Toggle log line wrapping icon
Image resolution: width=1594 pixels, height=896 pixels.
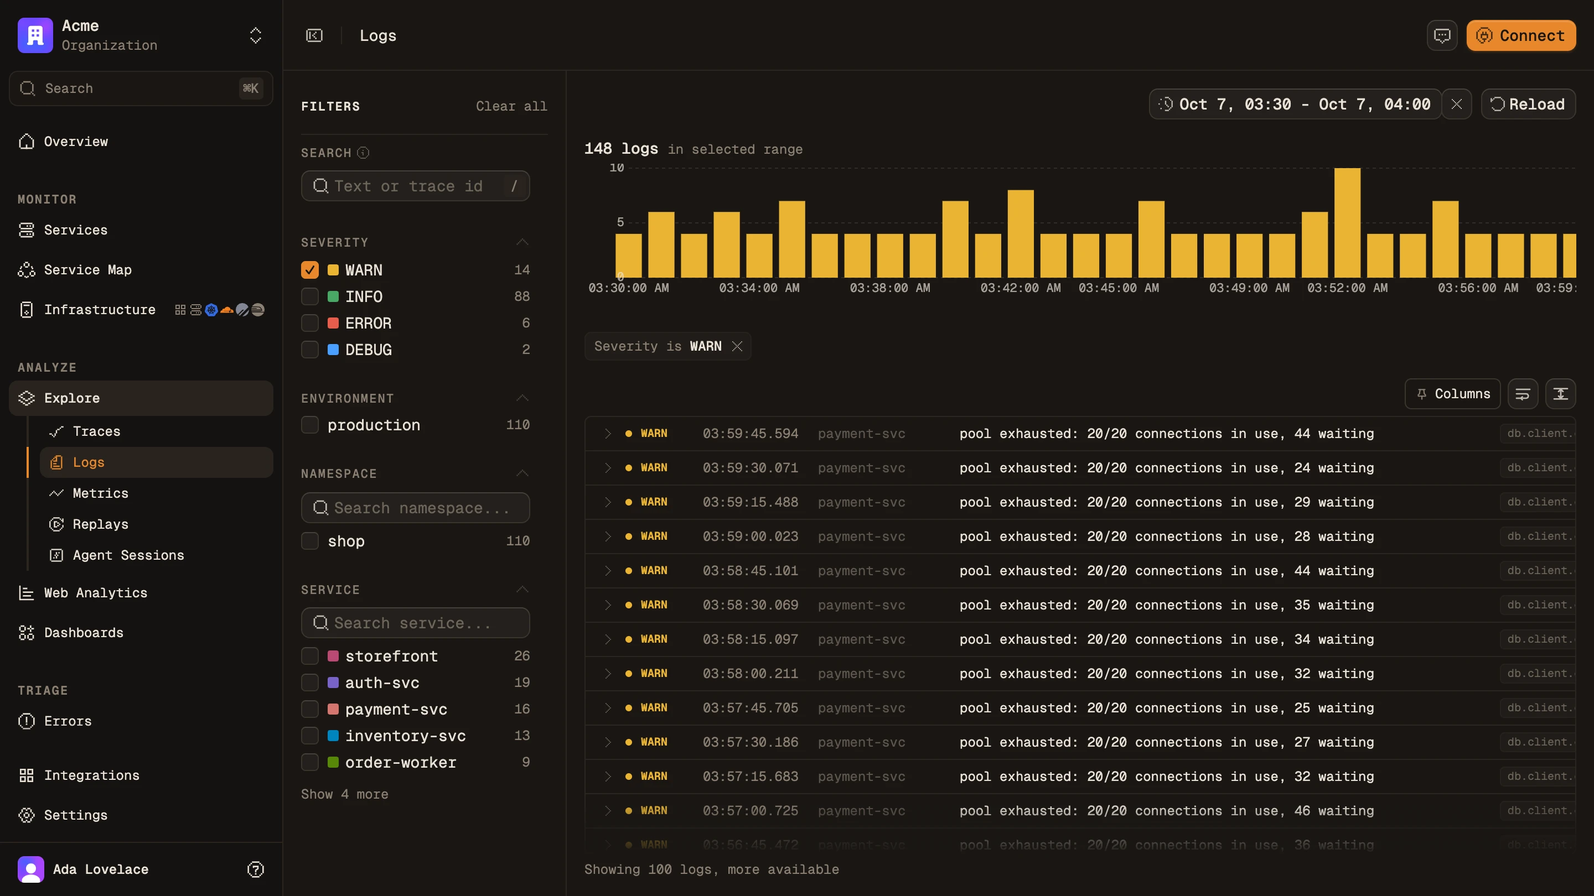[1523, 394]
